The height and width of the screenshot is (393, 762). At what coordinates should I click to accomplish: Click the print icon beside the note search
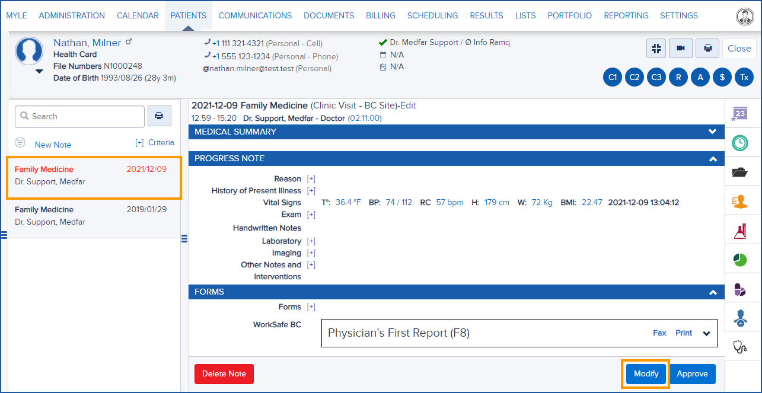159,116
